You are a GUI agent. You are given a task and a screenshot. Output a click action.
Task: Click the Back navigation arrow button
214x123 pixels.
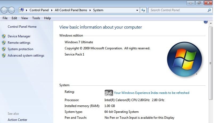tap(4, 10)
